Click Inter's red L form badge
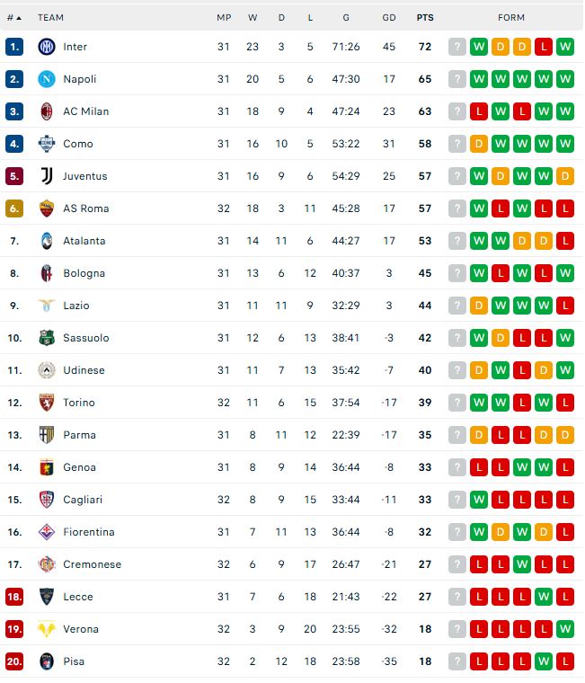The image size is (585, 683). (544, 47)
